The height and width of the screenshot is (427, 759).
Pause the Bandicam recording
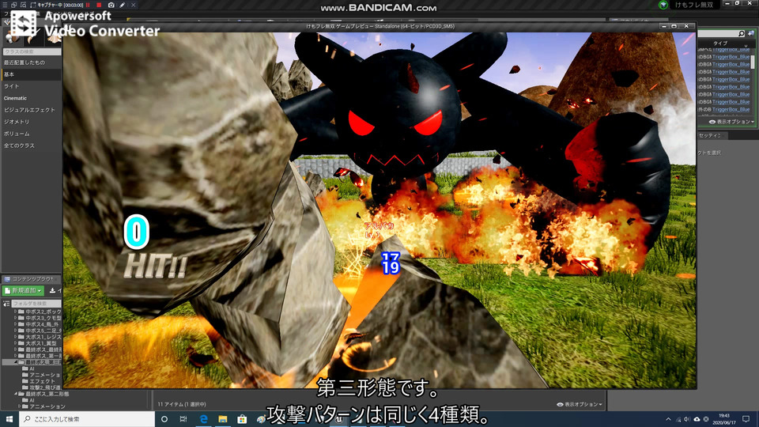point(88,5)
